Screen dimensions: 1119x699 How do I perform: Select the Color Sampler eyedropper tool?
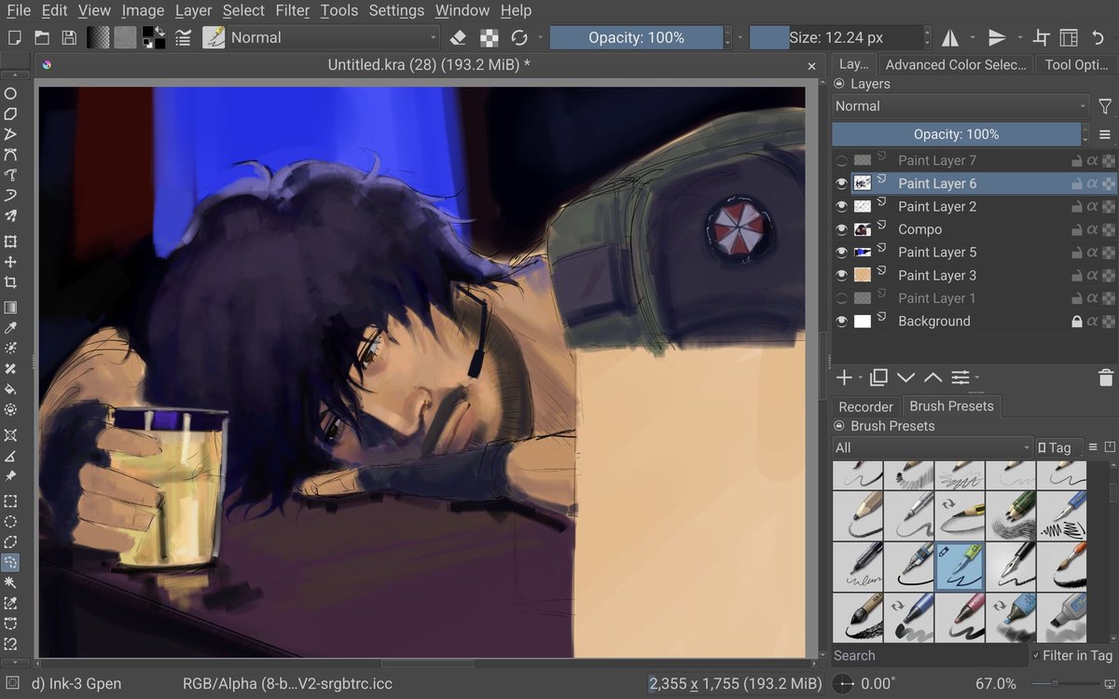pos(10,327)
